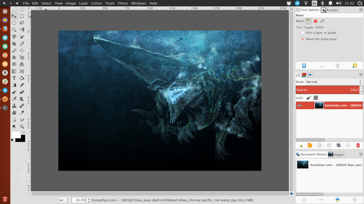Select the Bucket Fill tool
The width and height of the screenshot is (364, 204).
22,78
